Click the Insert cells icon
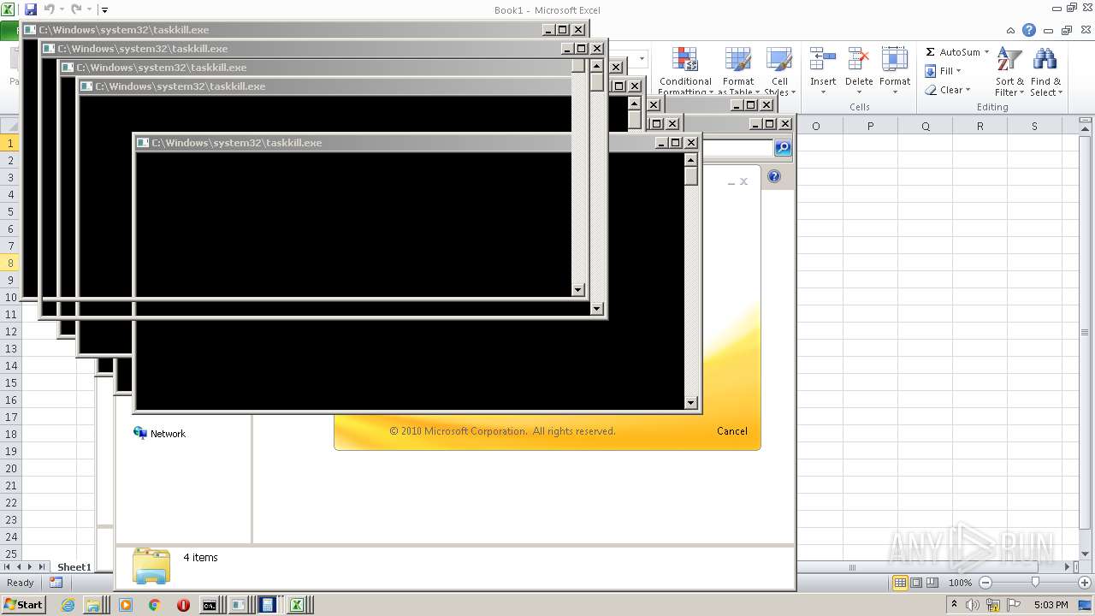 tap(823, 60)
